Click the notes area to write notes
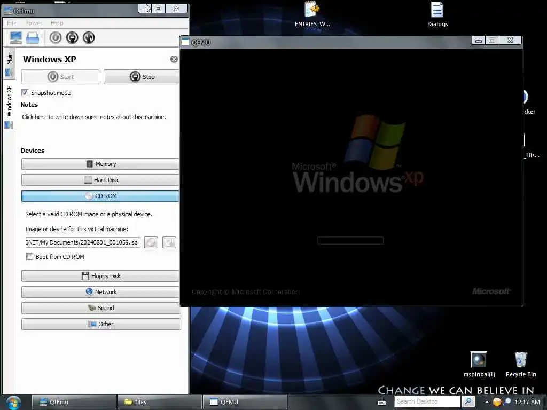 click(x=94, y=117)
